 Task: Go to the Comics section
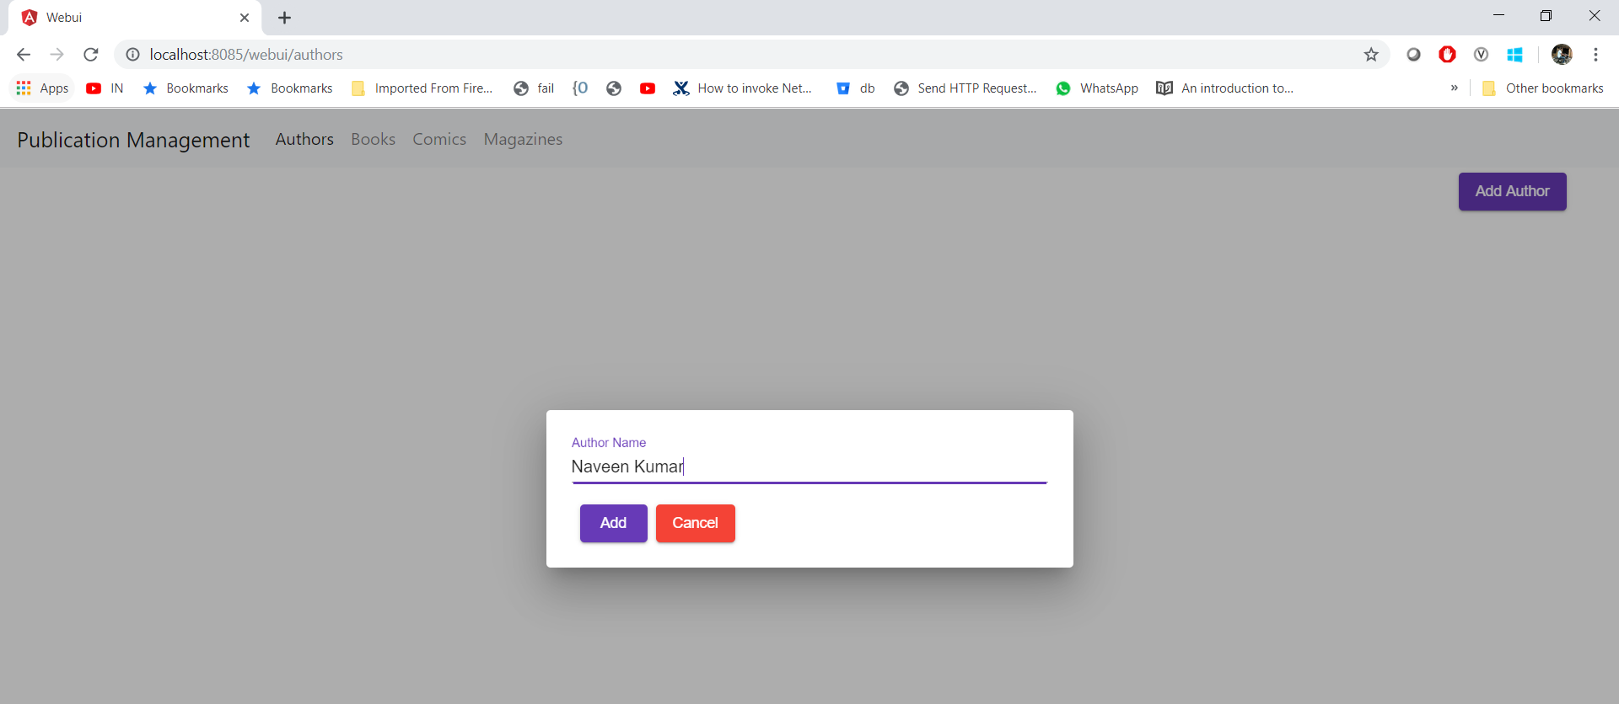pos(439,140)
